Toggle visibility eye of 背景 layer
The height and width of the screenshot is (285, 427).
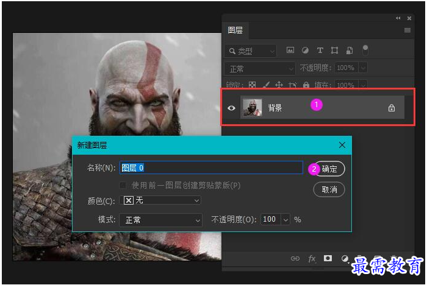pos(231,108)
